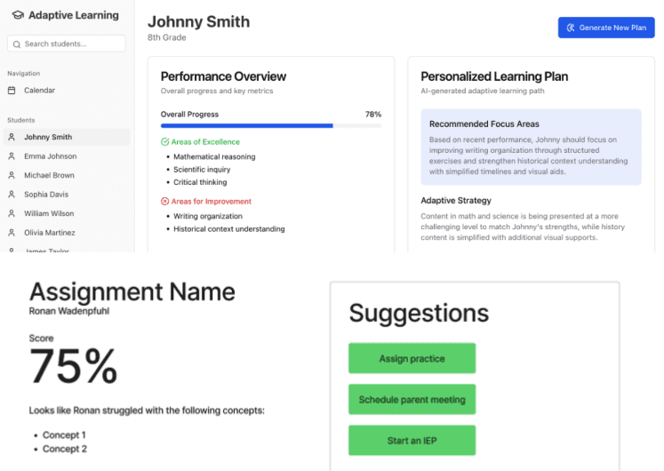Click the person icon beside Sophia Davis
The width and height of the screenshot is (664, 471).
12,194
